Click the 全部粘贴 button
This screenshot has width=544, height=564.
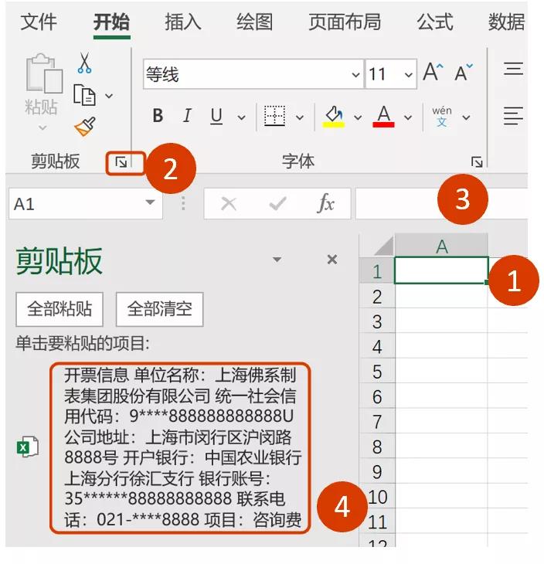[x=59, y=309]
